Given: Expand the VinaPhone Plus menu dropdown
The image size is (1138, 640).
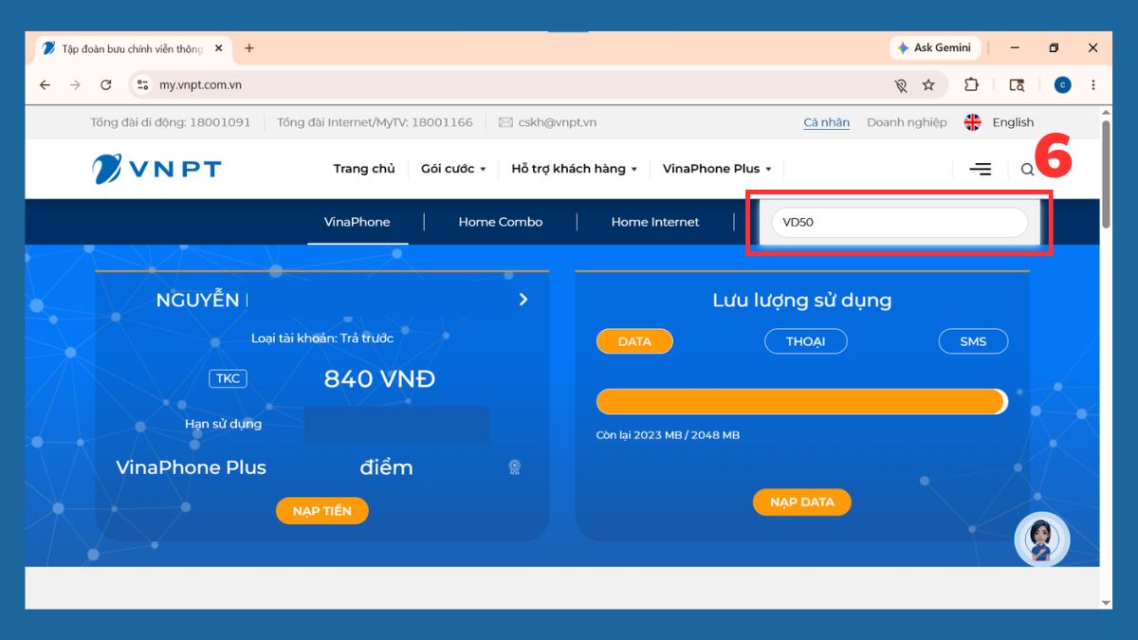Looking at the screenshot, I should [x=717, y=169].
